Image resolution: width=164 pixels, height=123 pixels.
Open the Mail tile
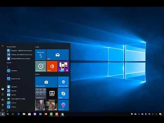tap(57, 55)
